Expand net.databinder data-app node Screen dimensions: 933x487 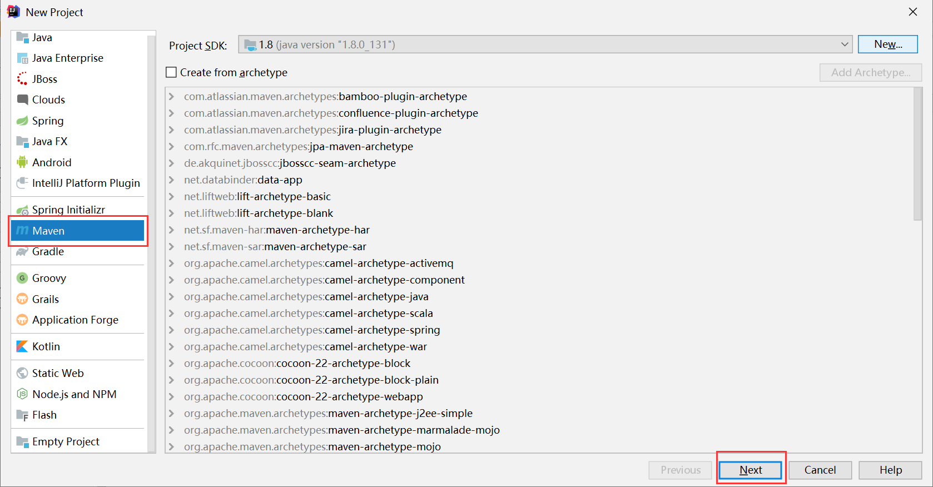click(172, 180)
